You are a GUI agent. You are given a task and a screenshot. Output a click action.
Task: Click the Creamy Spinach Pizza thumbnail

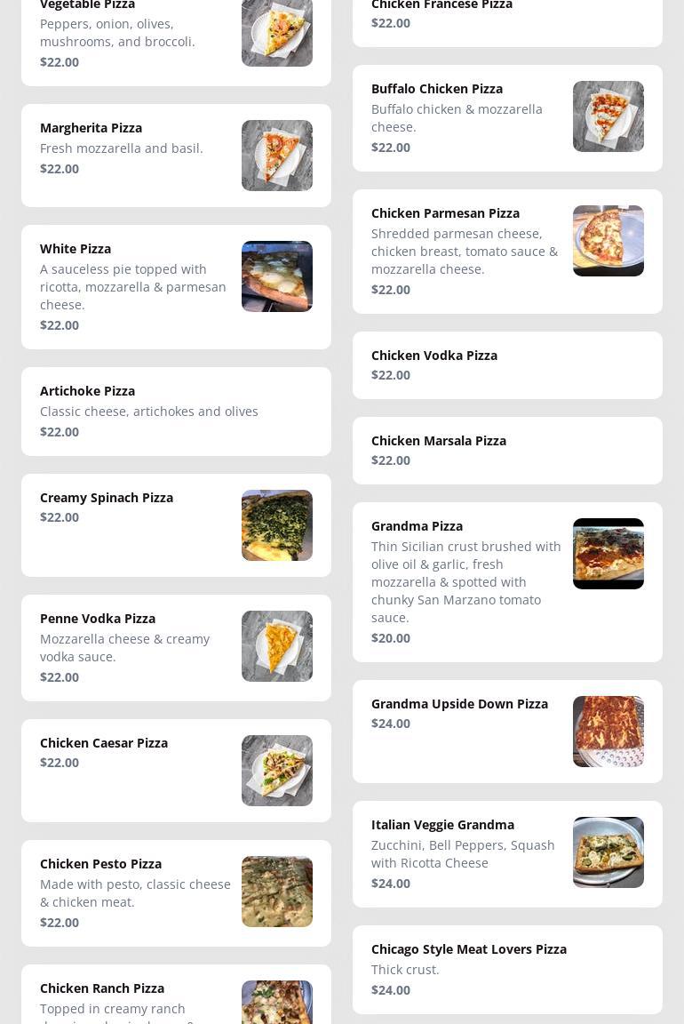(277, 525)
